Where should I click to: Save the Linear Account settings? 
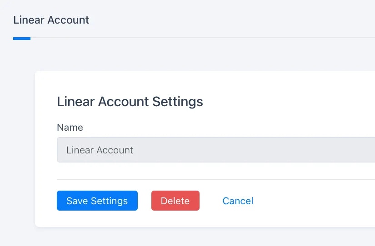click(x=97, y=201)
